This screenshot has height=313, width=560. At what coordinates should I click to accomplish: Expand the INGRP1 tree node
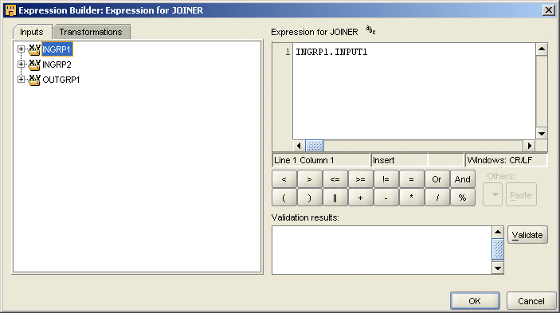click(21, 49)
